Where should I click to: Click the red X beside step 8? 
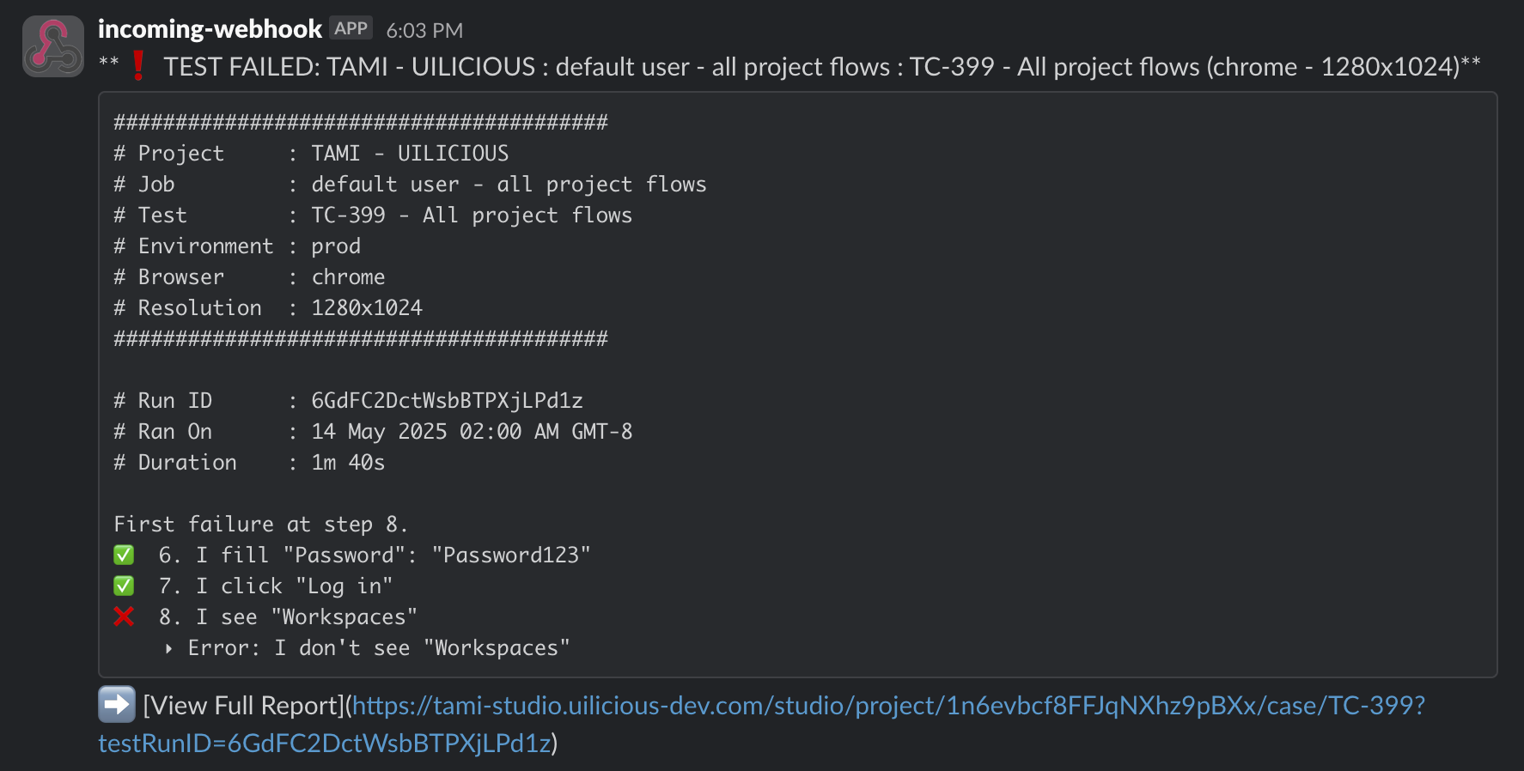pyautogui.click(x=124, y=616)
